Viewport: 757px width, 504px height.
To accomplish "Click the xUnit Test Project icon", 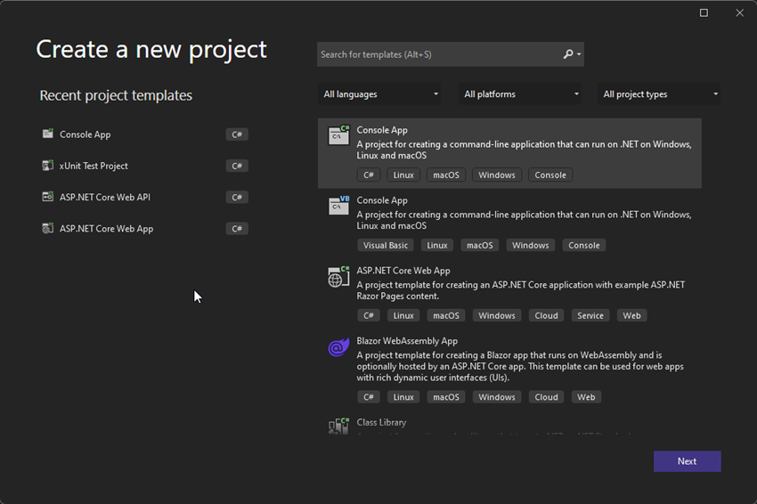I will pyautogui.click(x=47, y=166).
